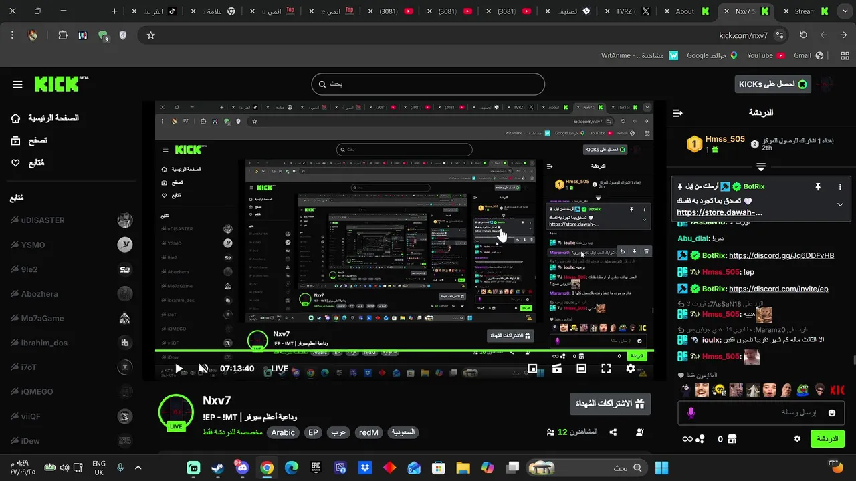Click the Windows taskbar search box
Viewport: 856px width, 481px height.
click(x=588, y=468)
